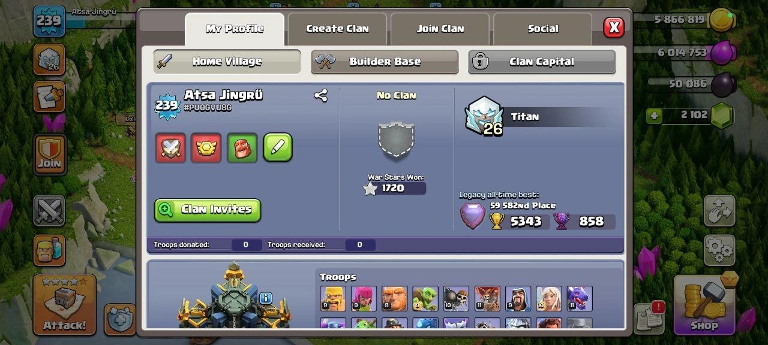Tap the Town Hall info icon

pyautogui.click(x=266, y=298)
